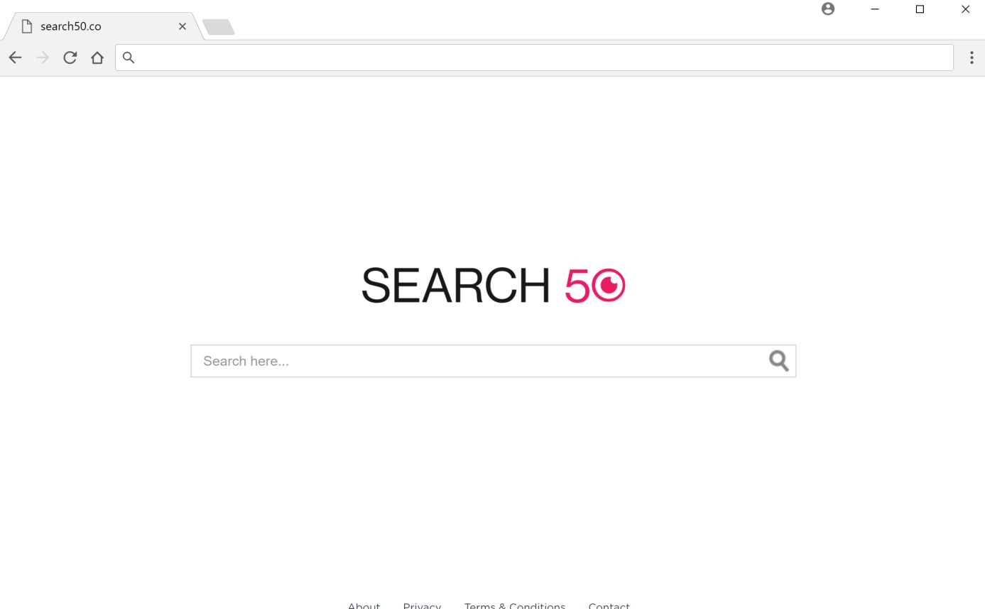
Task: Open the browser home page
Action: (97, 58)
